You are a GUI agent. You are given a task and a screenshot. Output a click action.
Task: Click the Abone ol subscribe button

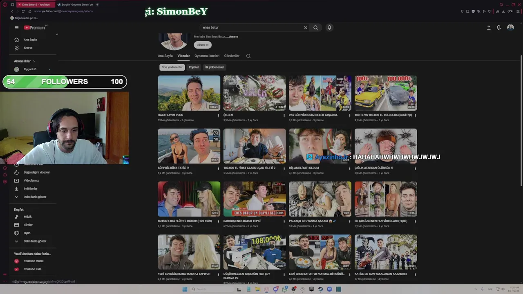tap(203, 45)
